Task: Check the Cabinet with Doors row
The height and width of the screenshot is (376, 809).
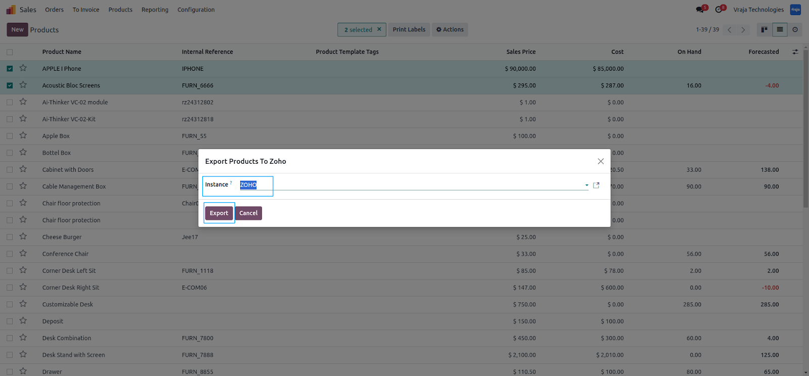Action: pos(10,170)
